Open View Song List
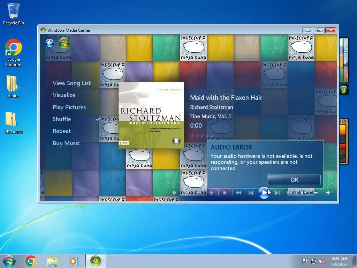The height and width of the screenshot is (268, 357). coord(72,83)
